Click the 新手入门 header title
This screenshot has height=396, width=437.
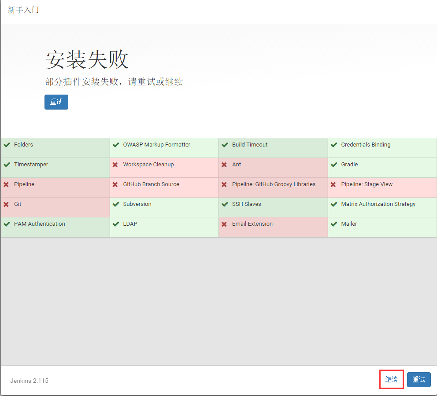coord(23,10)
